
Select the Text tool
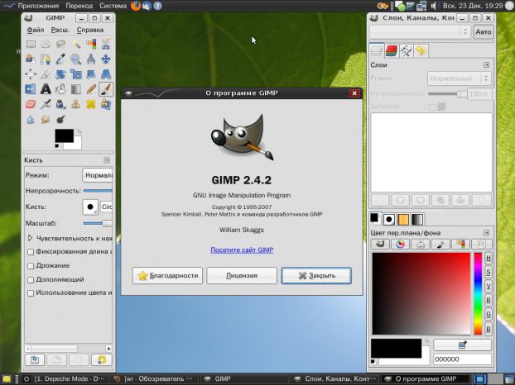point(46,89)
